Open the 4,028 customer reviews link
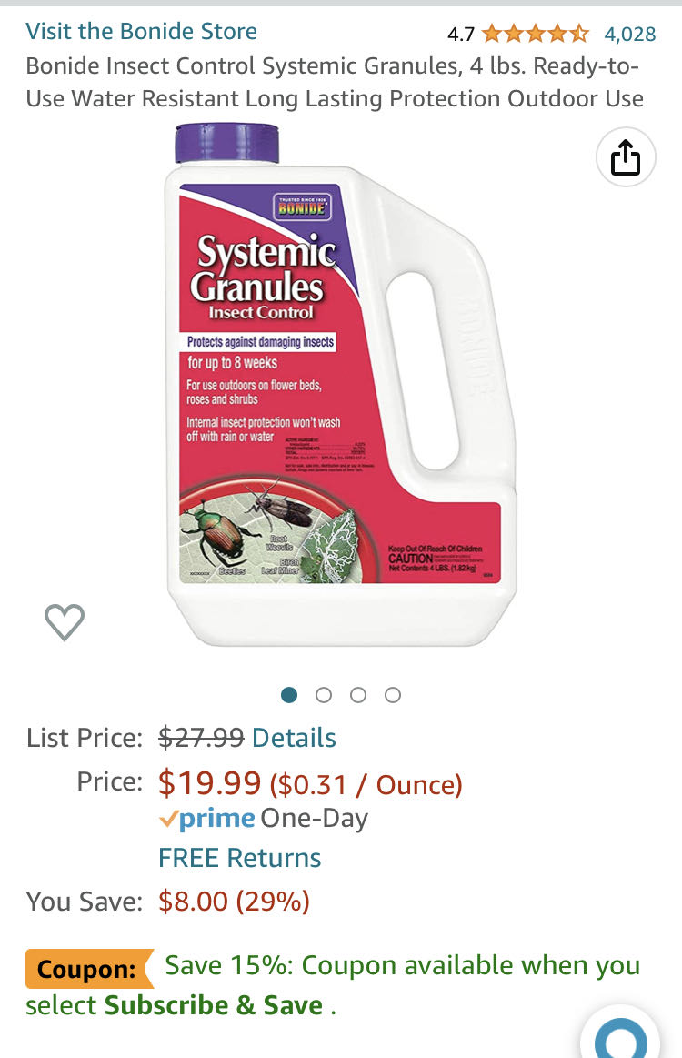682x1058 pixels. point(630,34)
